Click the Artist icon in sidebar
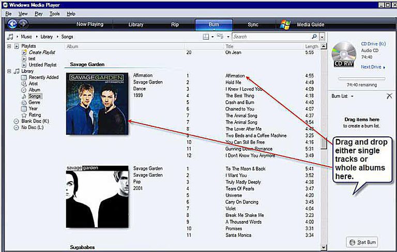 coord(24,84)
